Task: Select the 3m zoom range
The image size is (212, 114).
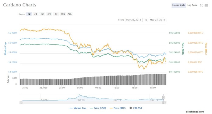Action: point(49,14)
